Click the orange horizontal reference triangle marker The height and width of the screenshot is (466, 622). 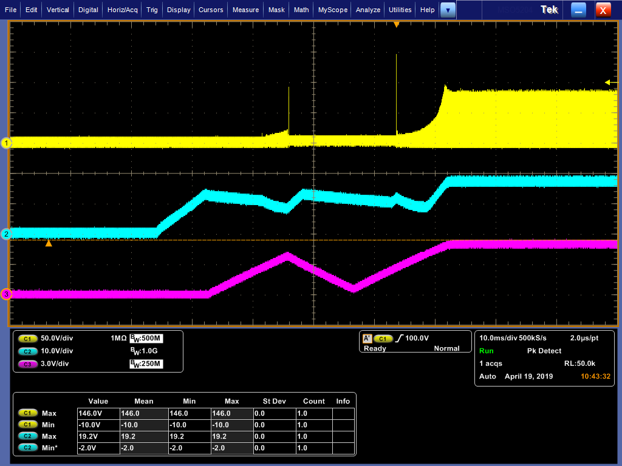[49, 243]
